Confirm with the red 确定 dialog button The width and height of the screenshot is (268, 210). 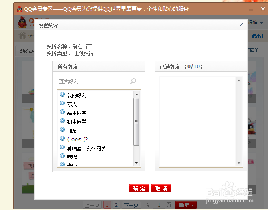click(139, 188)
